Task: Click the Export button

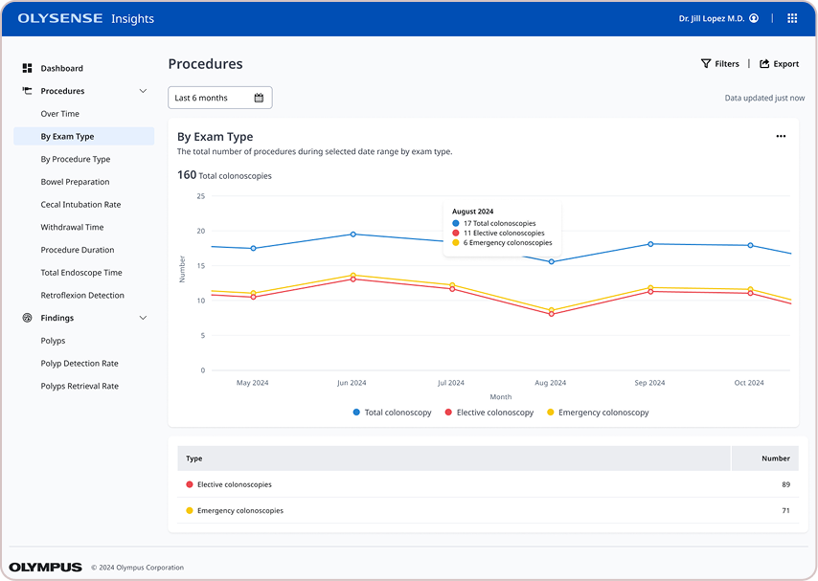Action: 779,63
